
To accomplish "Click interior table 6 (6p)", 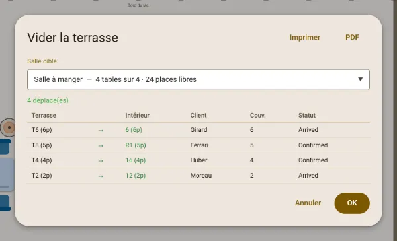I will point(134,130).
